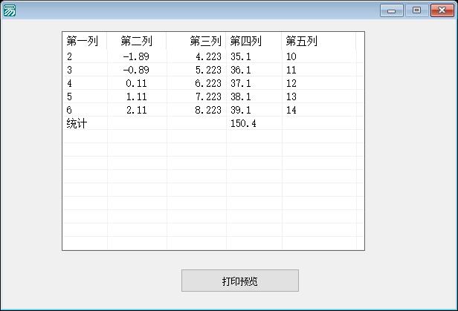Close the window
The width and height of the screenshot is (458, 311).
pyautogui.click(x=440, y=10)
